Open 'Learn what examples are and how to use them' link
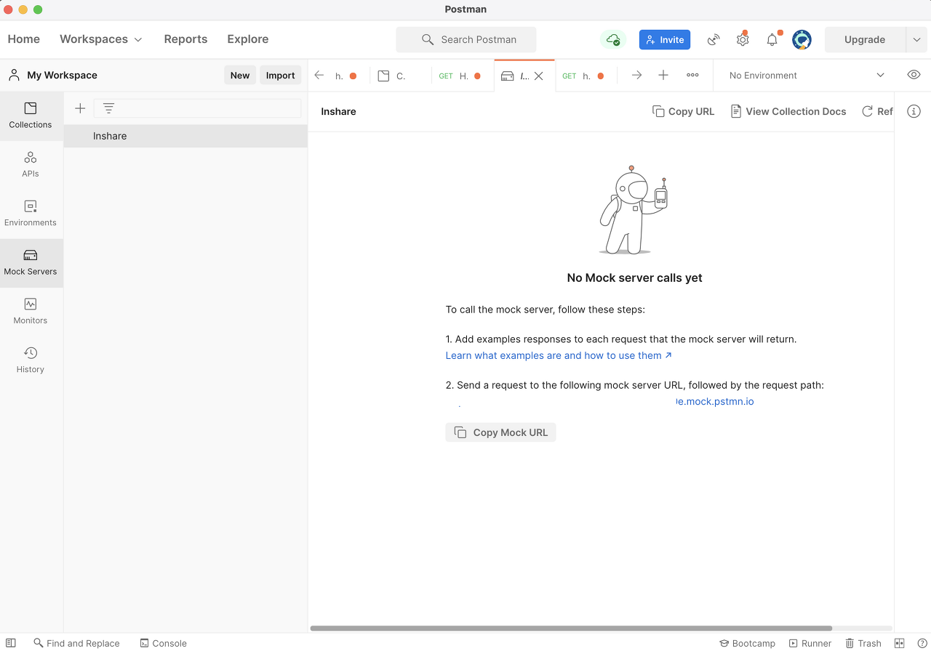 [559, 355]
